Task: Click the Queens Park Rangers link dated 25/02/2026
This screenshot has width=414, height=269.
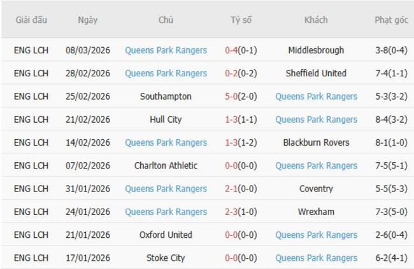Action: [316, 97]
